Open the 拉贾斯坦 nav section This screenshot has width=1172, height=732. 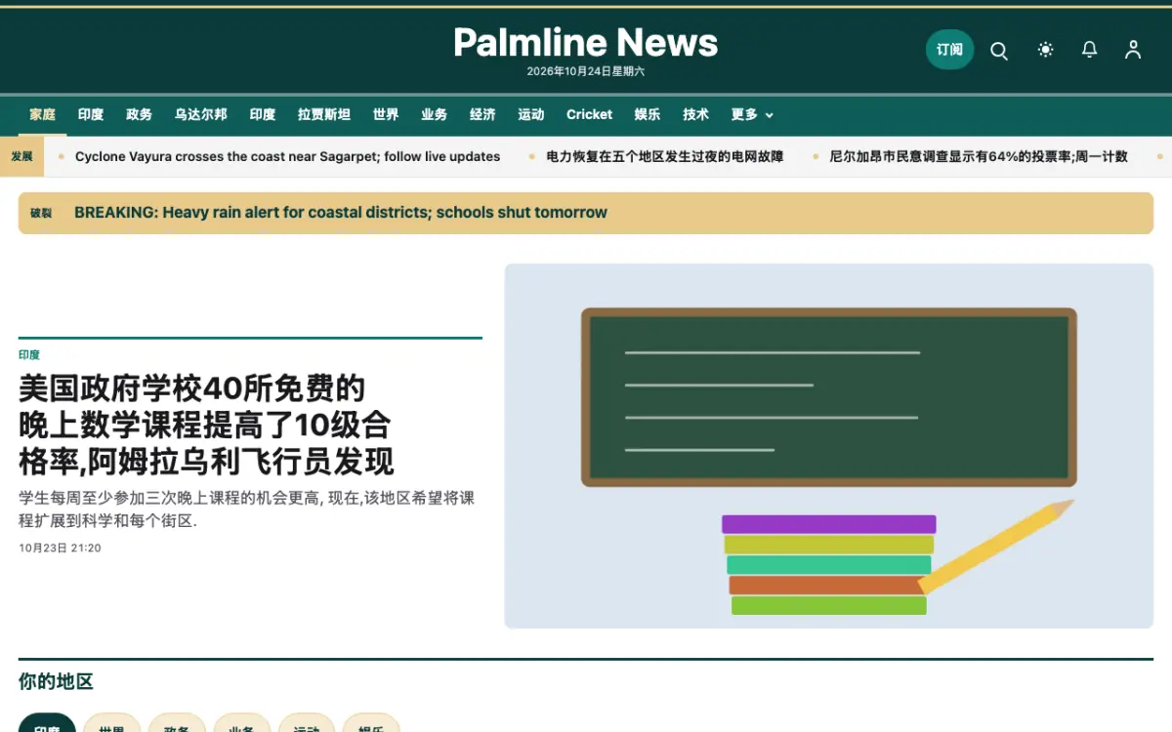point(324,114)
